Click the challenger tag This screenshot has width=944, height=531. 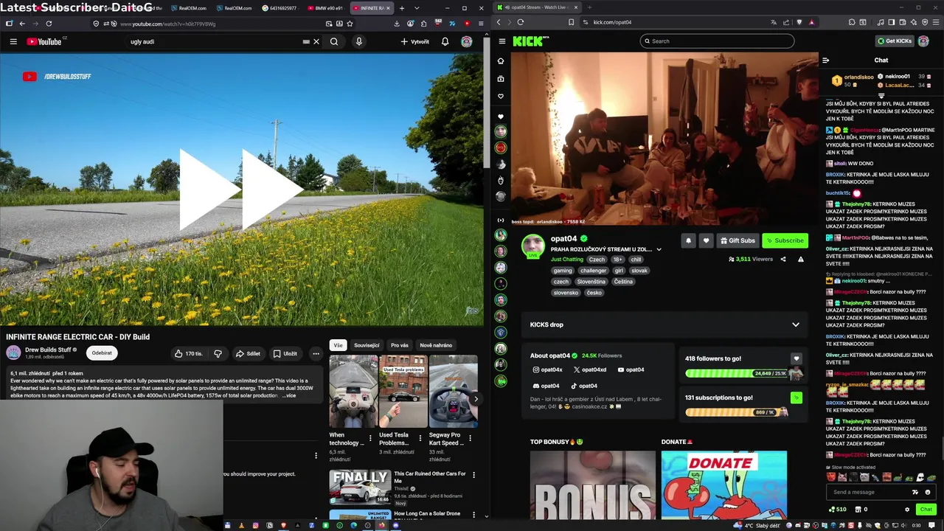coord(593,271)
